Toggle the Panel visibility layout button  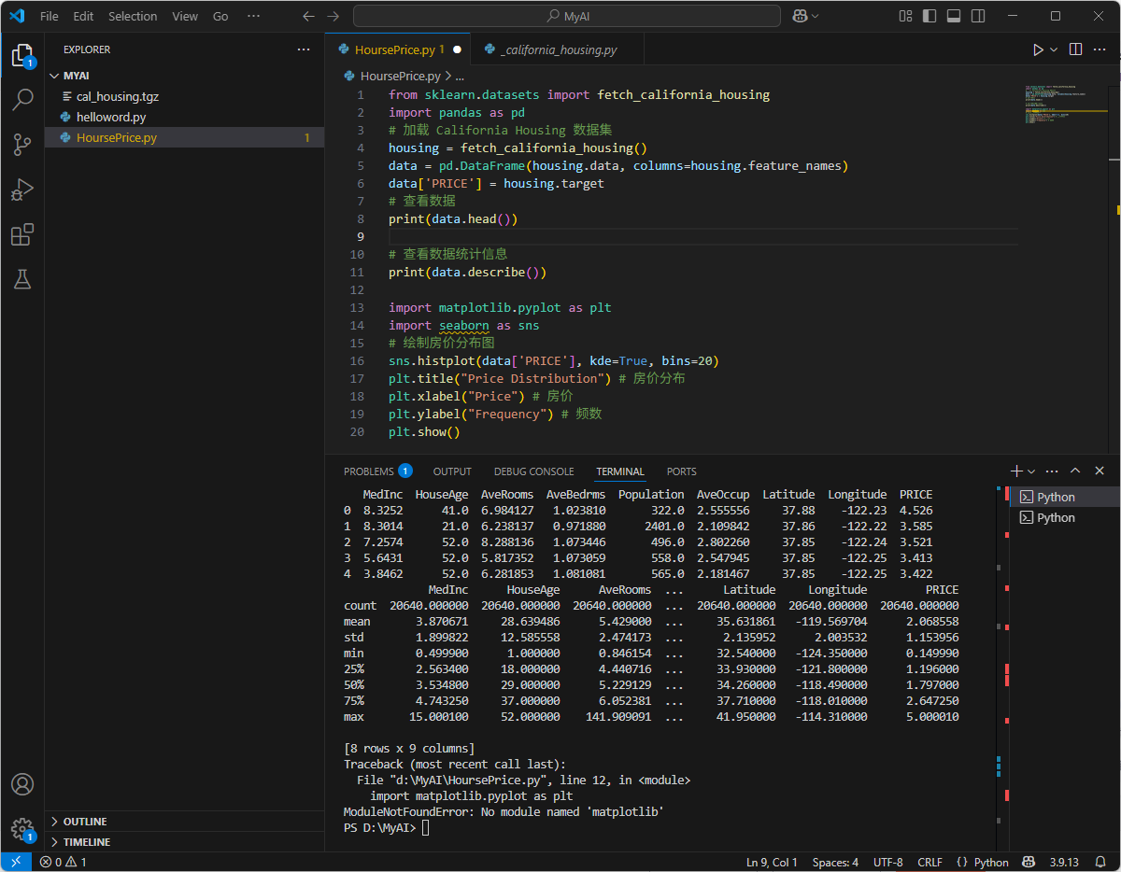pos(953,16)
